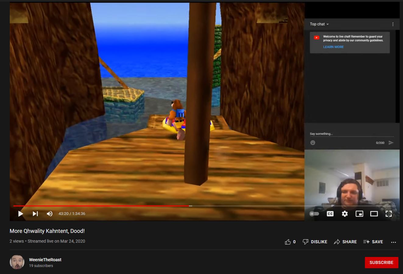Screen dimensions: 403x274
Task: Play the video
Action: [21, 214]
